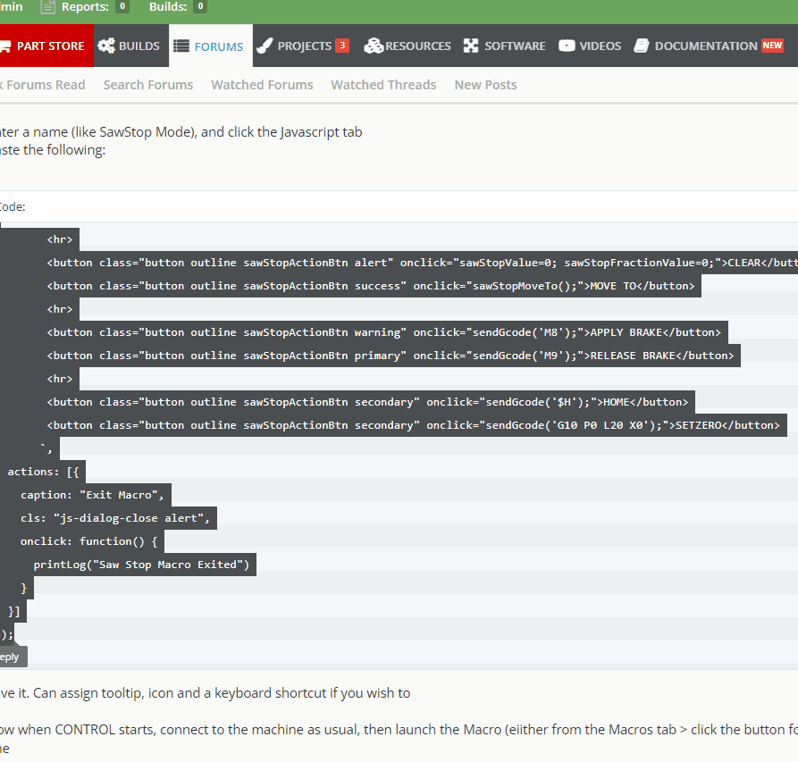
Task: Click the Reports document icon
Action: [x=48, y=7]
